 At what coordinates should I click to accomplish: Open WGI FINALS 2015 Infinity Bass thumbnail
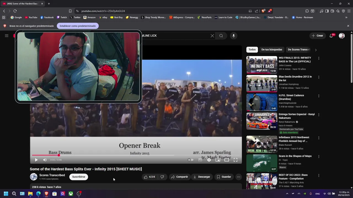(262, 65)
